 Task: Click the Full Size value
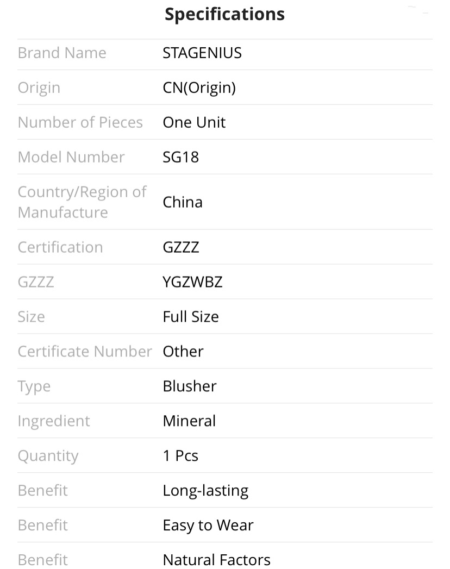tap(191, 317)
